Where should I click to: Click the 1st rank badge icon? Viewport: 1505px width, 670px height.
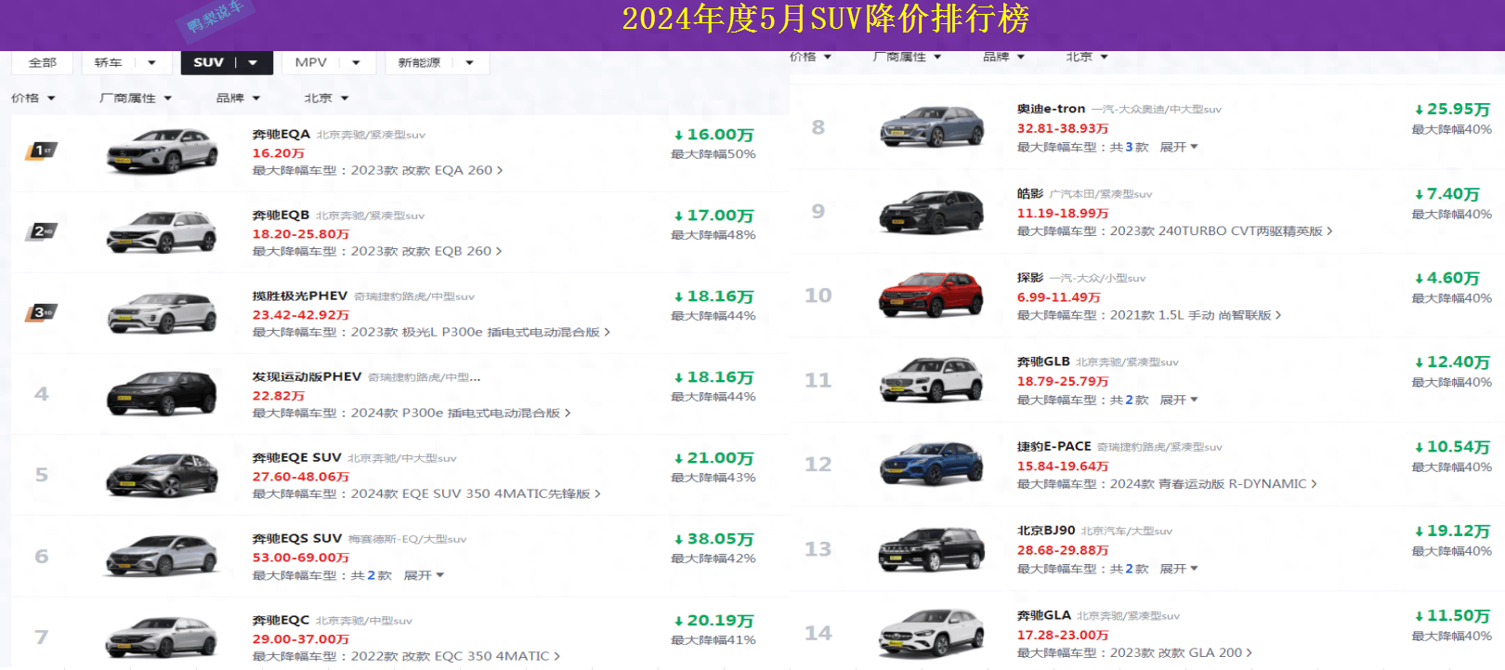(x=41, y=150)
